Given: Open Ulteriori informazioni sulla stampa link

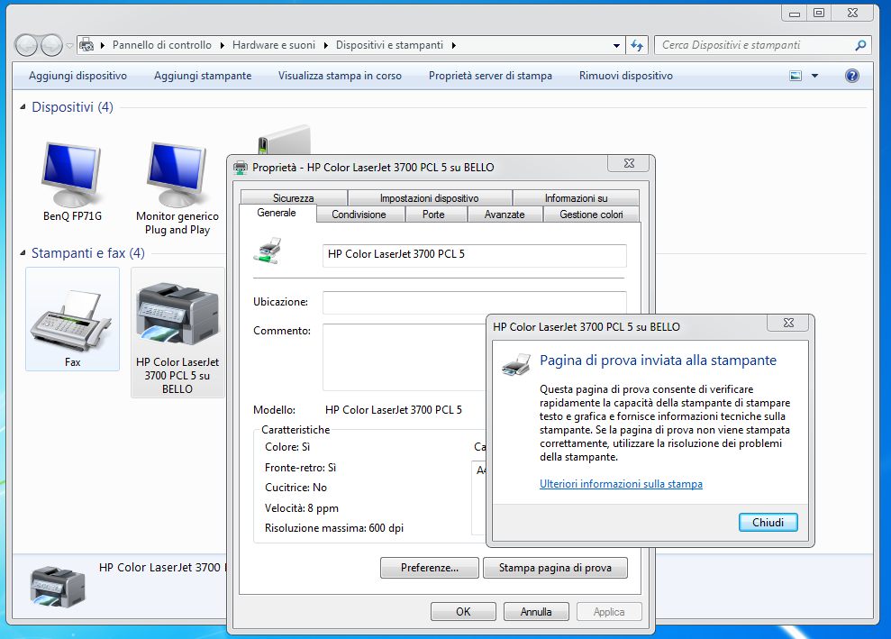Looking at the screenshot, I should tap(621, 484).
